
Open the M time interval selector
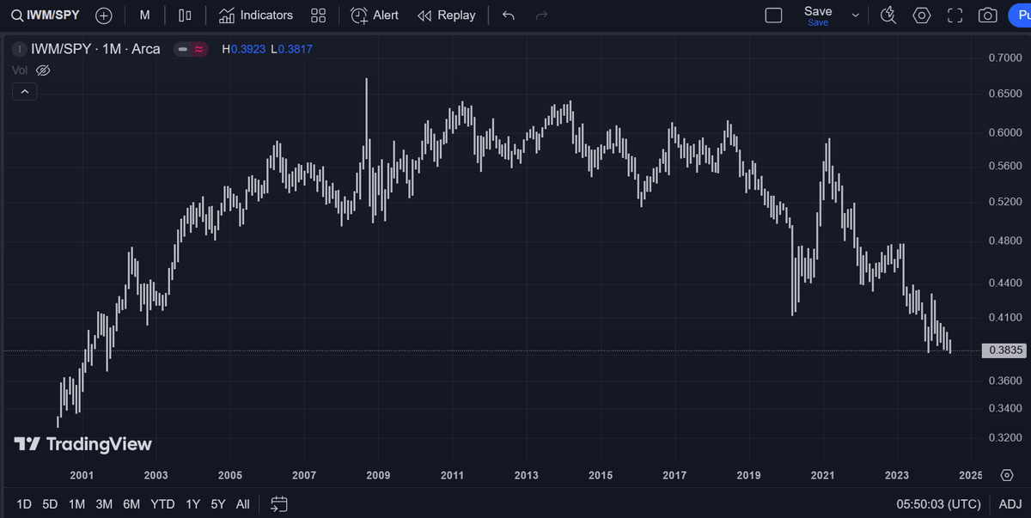pyautogui.click(x=144, y=15)
